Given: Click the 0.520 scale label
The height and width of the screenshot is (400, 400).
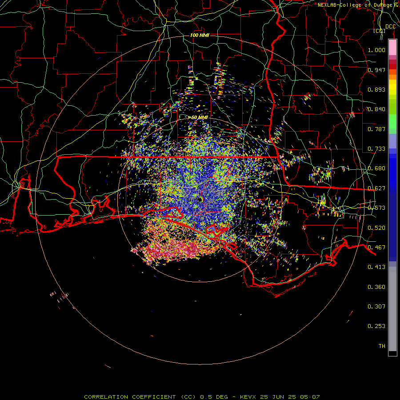Looking at the screenshot, I should (x=376, y=228).
